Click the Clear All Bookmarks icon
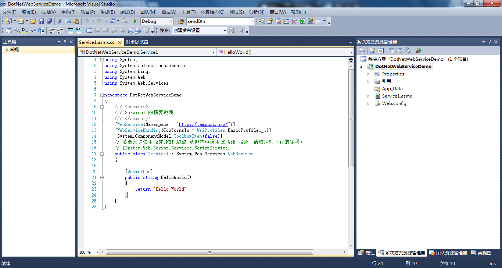 146,31
